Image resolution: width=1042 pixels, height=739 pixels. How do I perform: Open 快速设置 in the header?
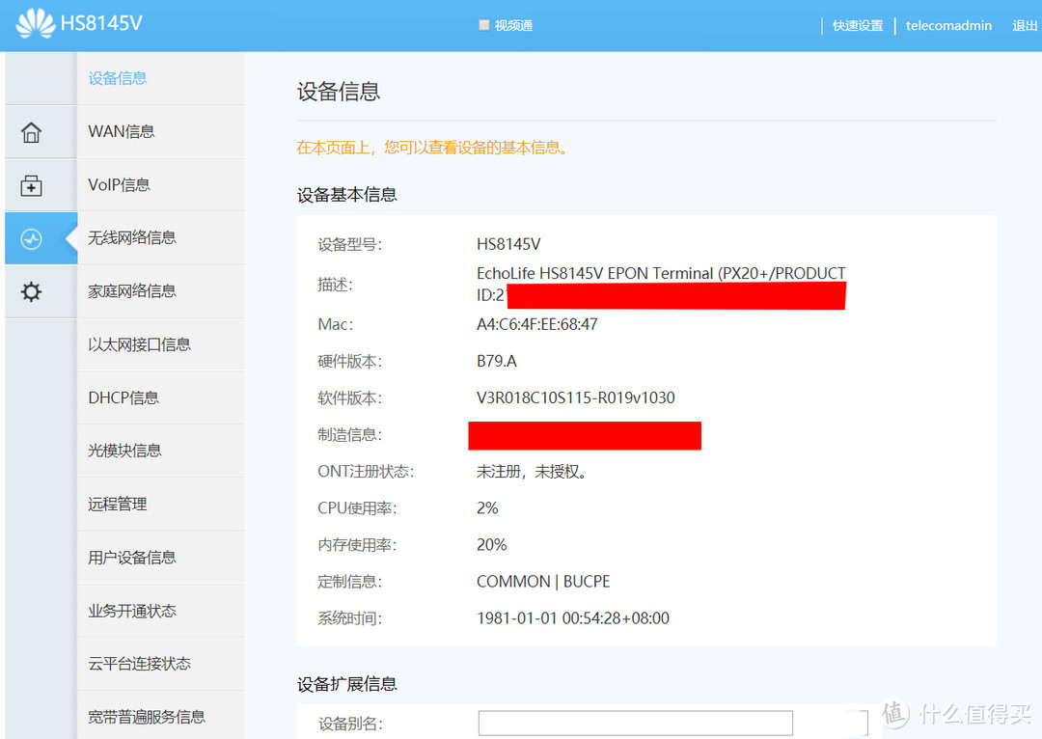point(858,25)
